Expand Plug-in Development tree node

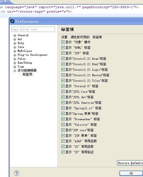[x=15, y=55]
